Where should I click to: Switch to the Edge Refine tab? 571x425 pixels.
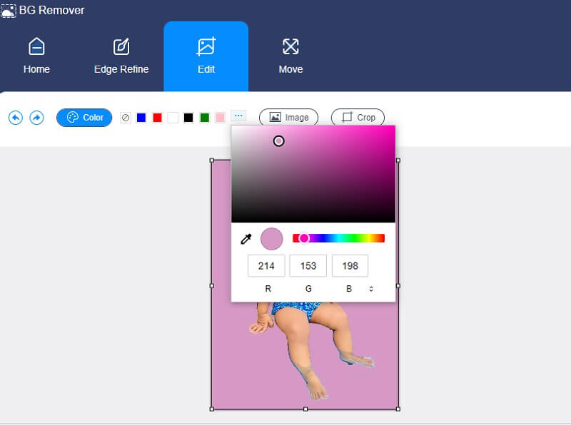pyautogui.click(x=121, y=56)
